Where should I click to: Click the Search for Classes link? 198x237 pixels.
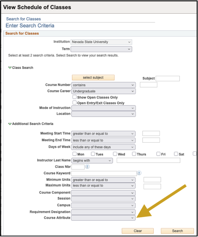(x=24, y=19)
